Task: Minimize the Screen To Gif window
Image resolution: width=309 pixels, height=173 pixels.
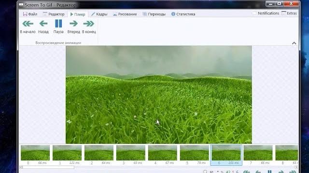Action: pos(270,3)
